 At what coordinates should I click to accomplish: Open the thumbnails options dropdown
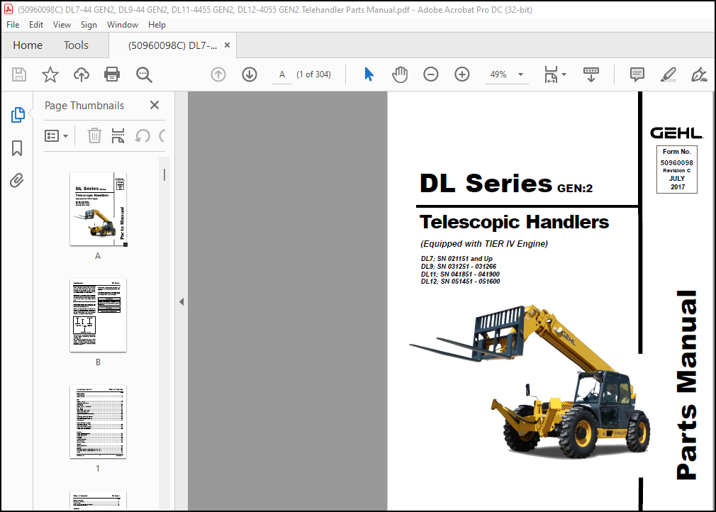(x=56, y=135)
